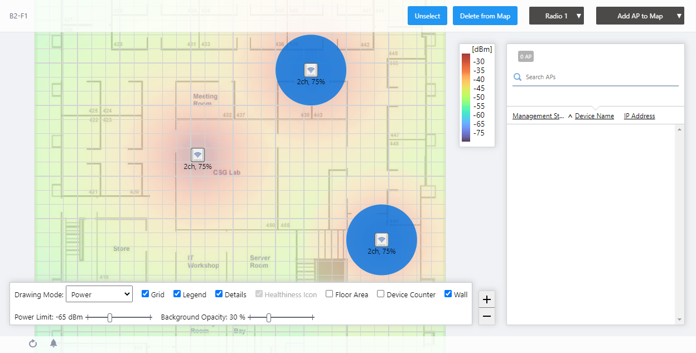The width and height of the screenshot is (696, 353).
Task: Click the refresh icon at bottom left
Action: pyautogui.click(x=33, y=344)
